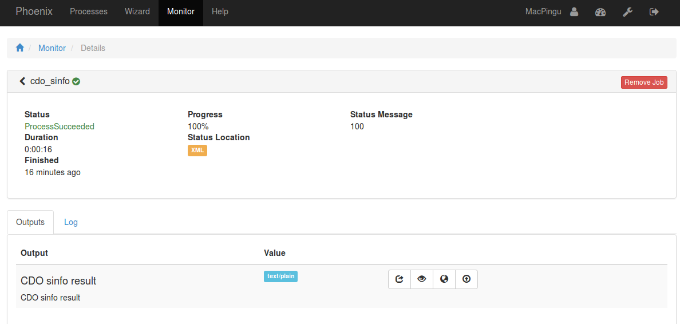Click the green success check icon

(x=76, y=81)
